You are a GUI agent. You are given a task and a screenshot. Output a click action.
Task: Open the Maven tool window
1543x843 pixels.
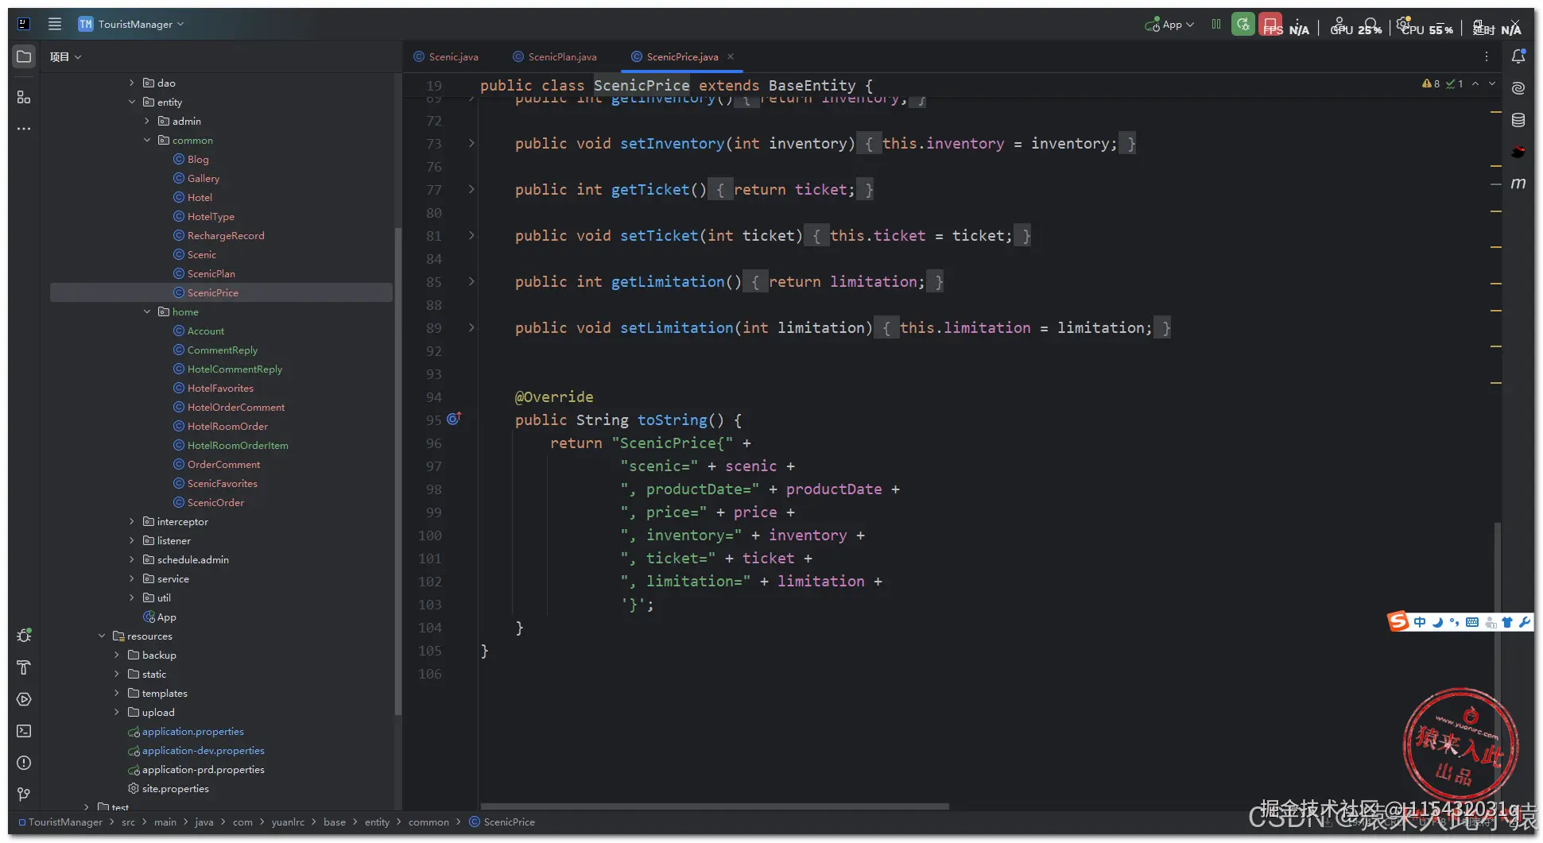[1518, 184]
